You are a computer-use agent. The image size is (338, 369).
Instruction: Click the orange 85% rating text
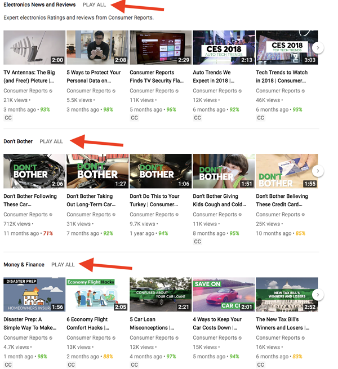click(300, 233)
